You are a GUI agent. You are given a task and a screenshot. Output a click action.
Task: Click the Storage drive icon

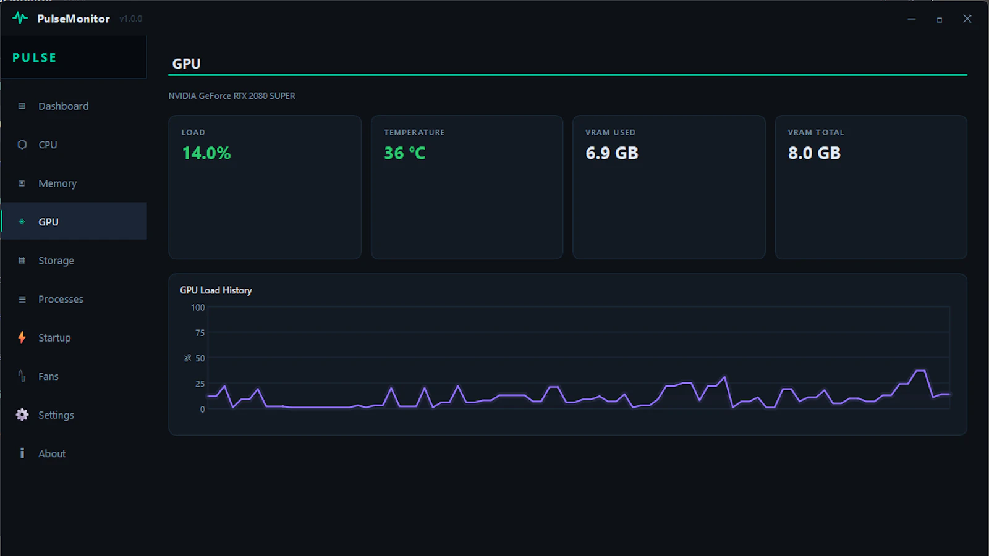pos(22,261)
